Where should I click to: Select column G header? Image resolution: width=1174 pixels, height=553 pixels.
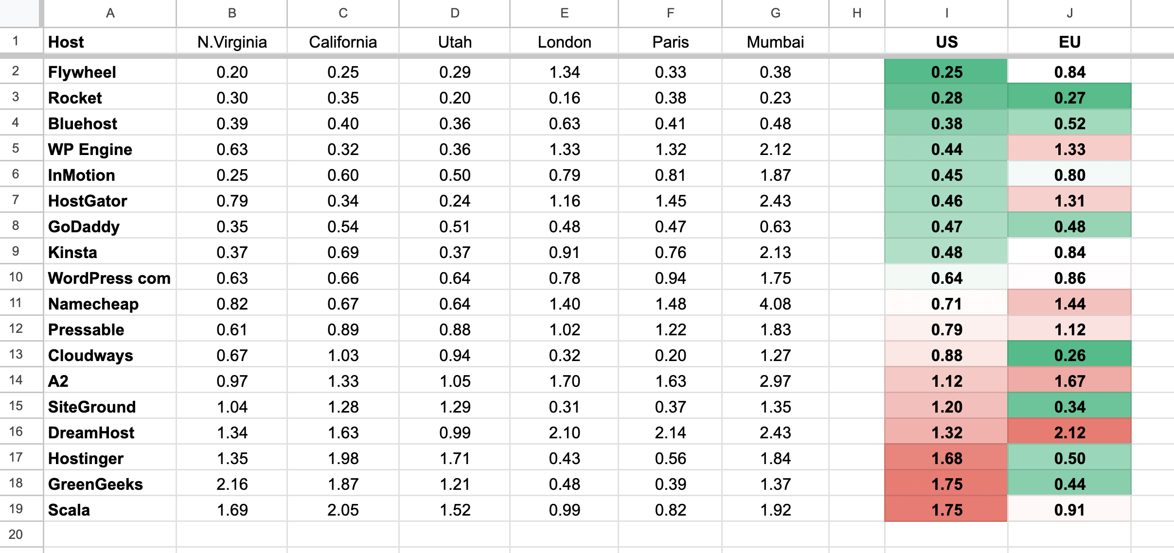tap(775, 13)
